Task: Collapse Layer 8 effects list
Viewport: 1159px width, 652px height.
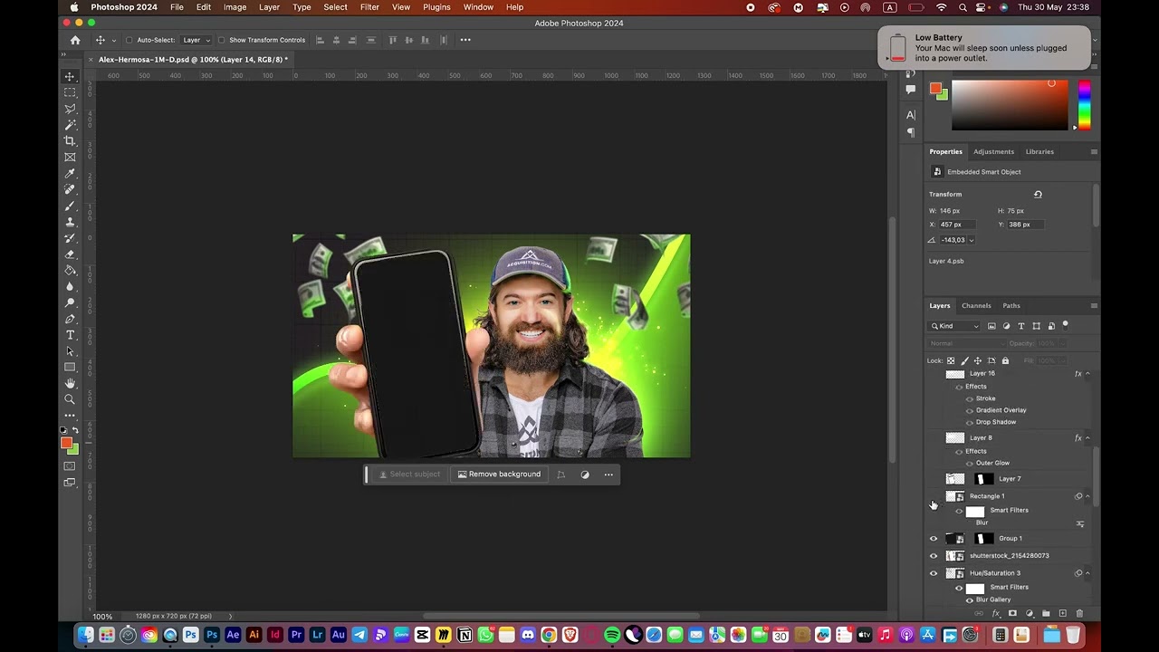Action: 1087,438
